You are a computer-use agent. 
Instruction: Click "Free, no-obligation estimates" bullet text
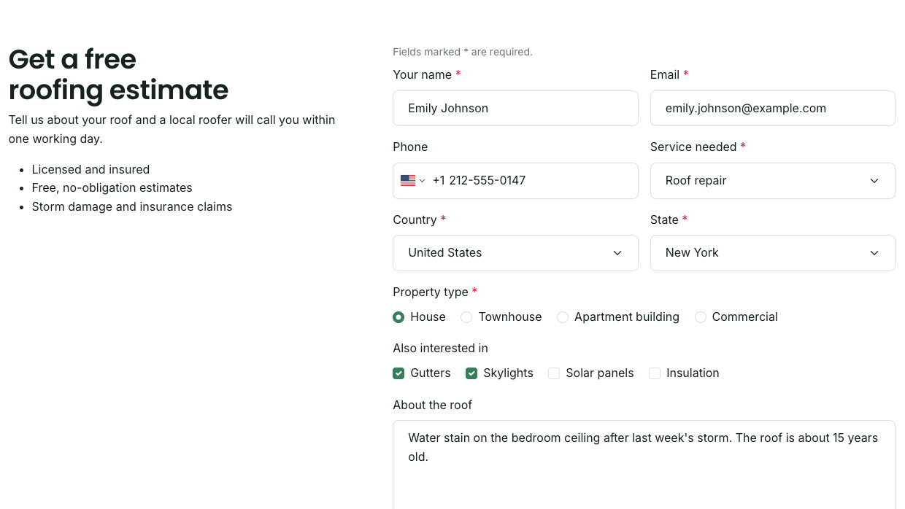(x=112, y=188)
